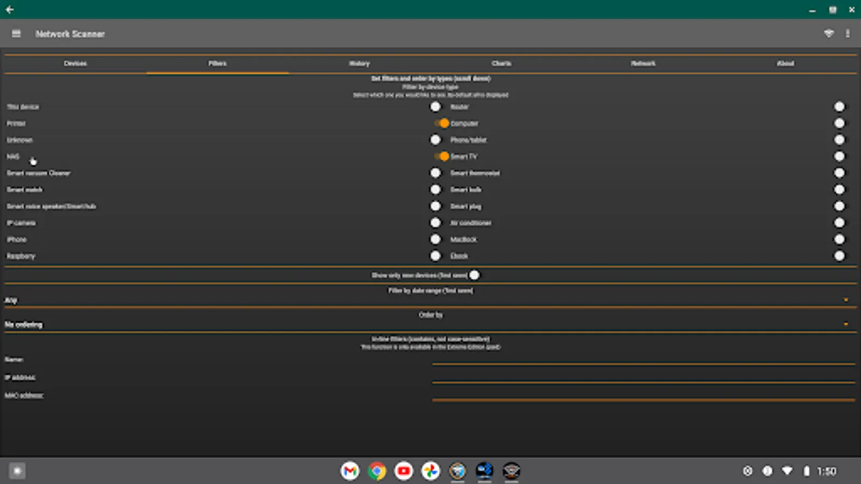Go back using the title bar arrow
Screen dimensions: 861x484
click(x=10, y=9)
